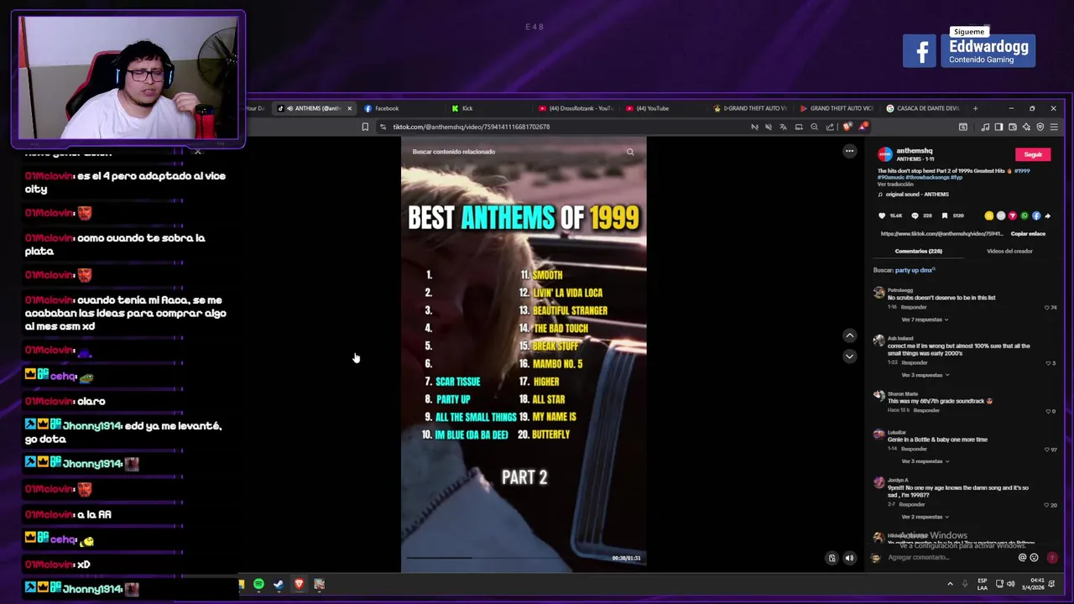Viewport: 1074px width, 604px height.
Task: Open Brave Shields lion icon
Action: (x=847, y=127)
